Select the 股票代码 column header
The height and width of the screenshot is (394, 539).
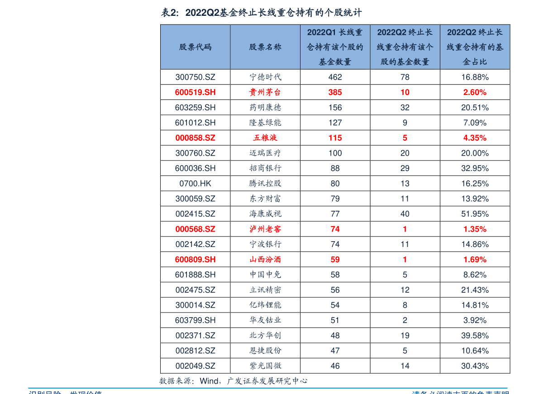coord(195,47)
